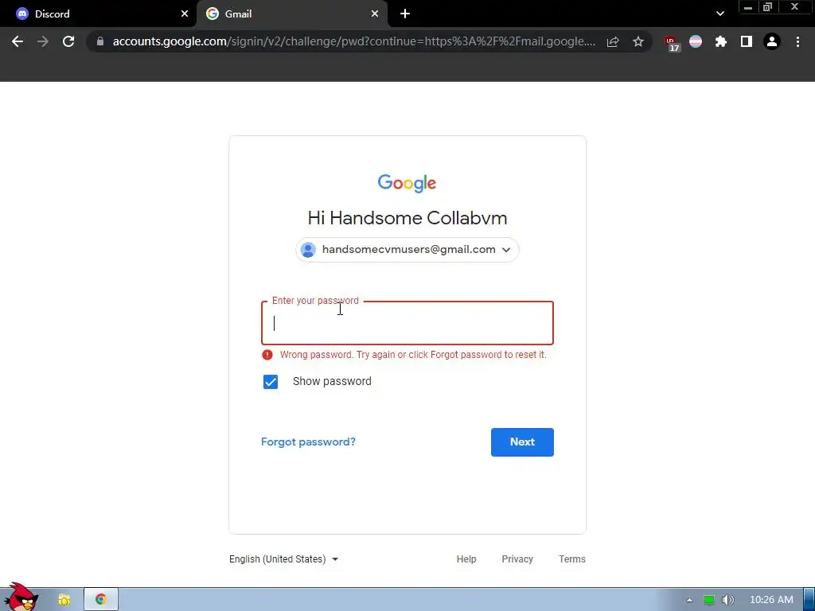The height and width of the screenshot is (611, 815).
Task: Open the uBlock extension icon showing 17
Action: [x=672, y=43]
